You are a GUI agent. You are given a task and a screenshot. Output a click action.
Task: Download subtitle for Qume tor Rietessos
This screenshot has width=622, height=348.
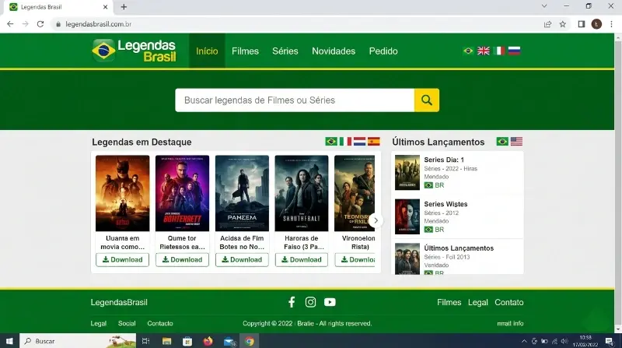[x=182, y=260]
